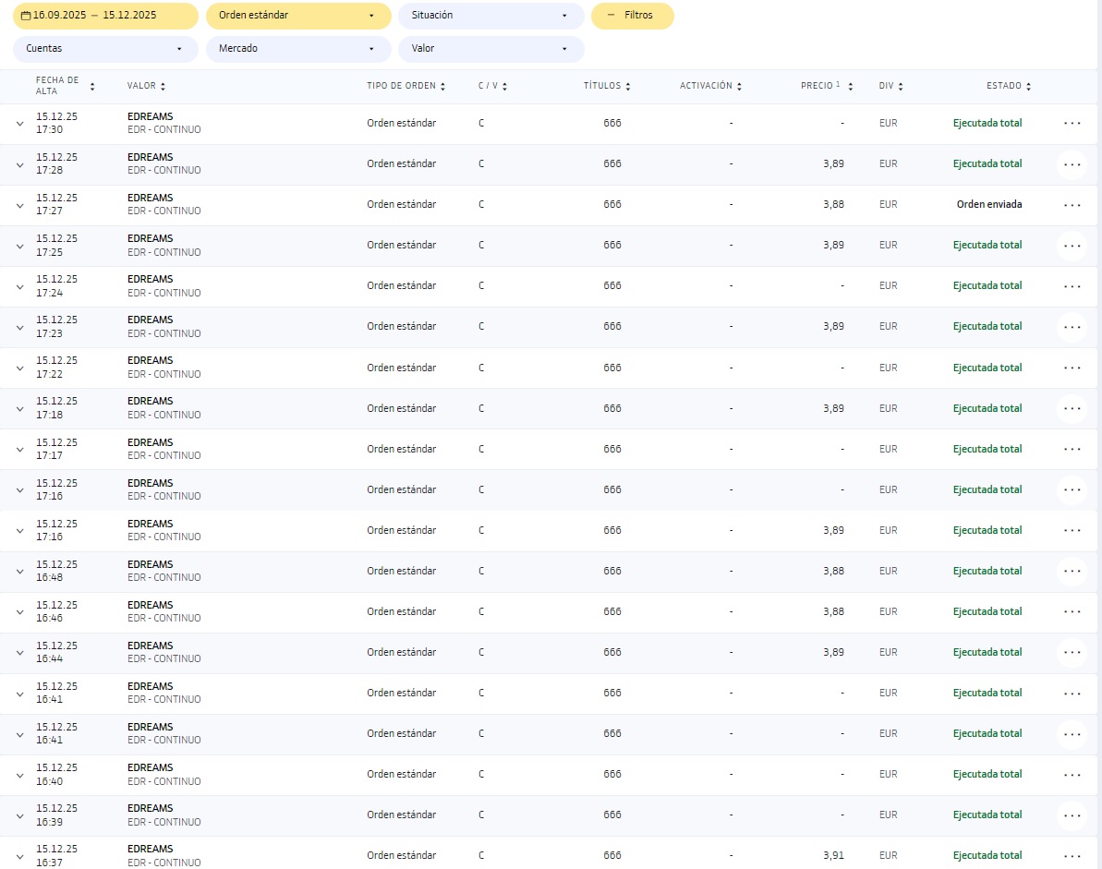Expand the 17:30 order row

coord(19,124)
